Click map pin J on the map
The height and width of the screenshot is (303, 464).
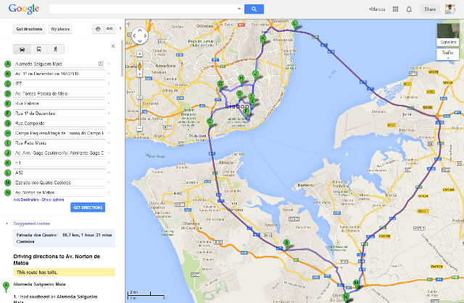click(255, 74)
